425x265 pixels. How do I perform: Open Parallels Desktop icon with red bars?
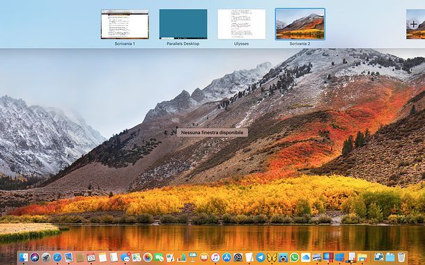pyautogui.click(x=328, y=257)
